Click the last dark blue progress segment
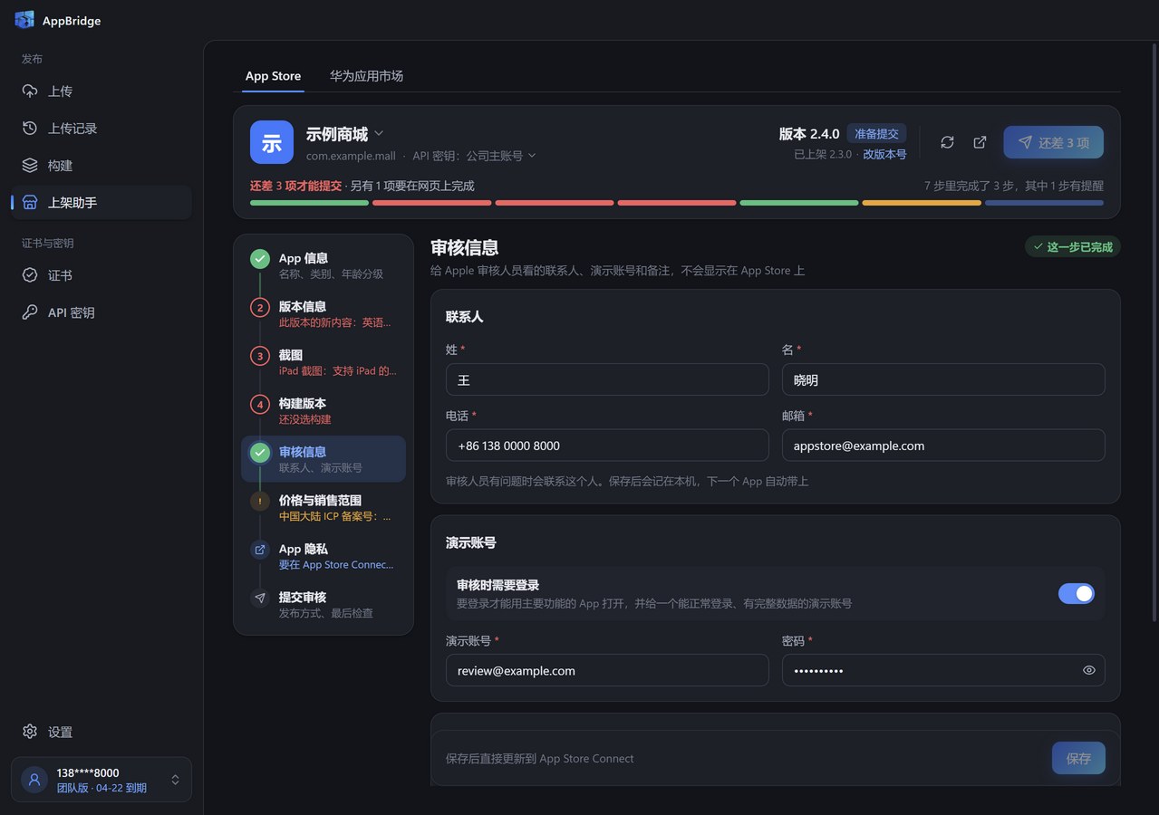 click(x=1044, y=203)
